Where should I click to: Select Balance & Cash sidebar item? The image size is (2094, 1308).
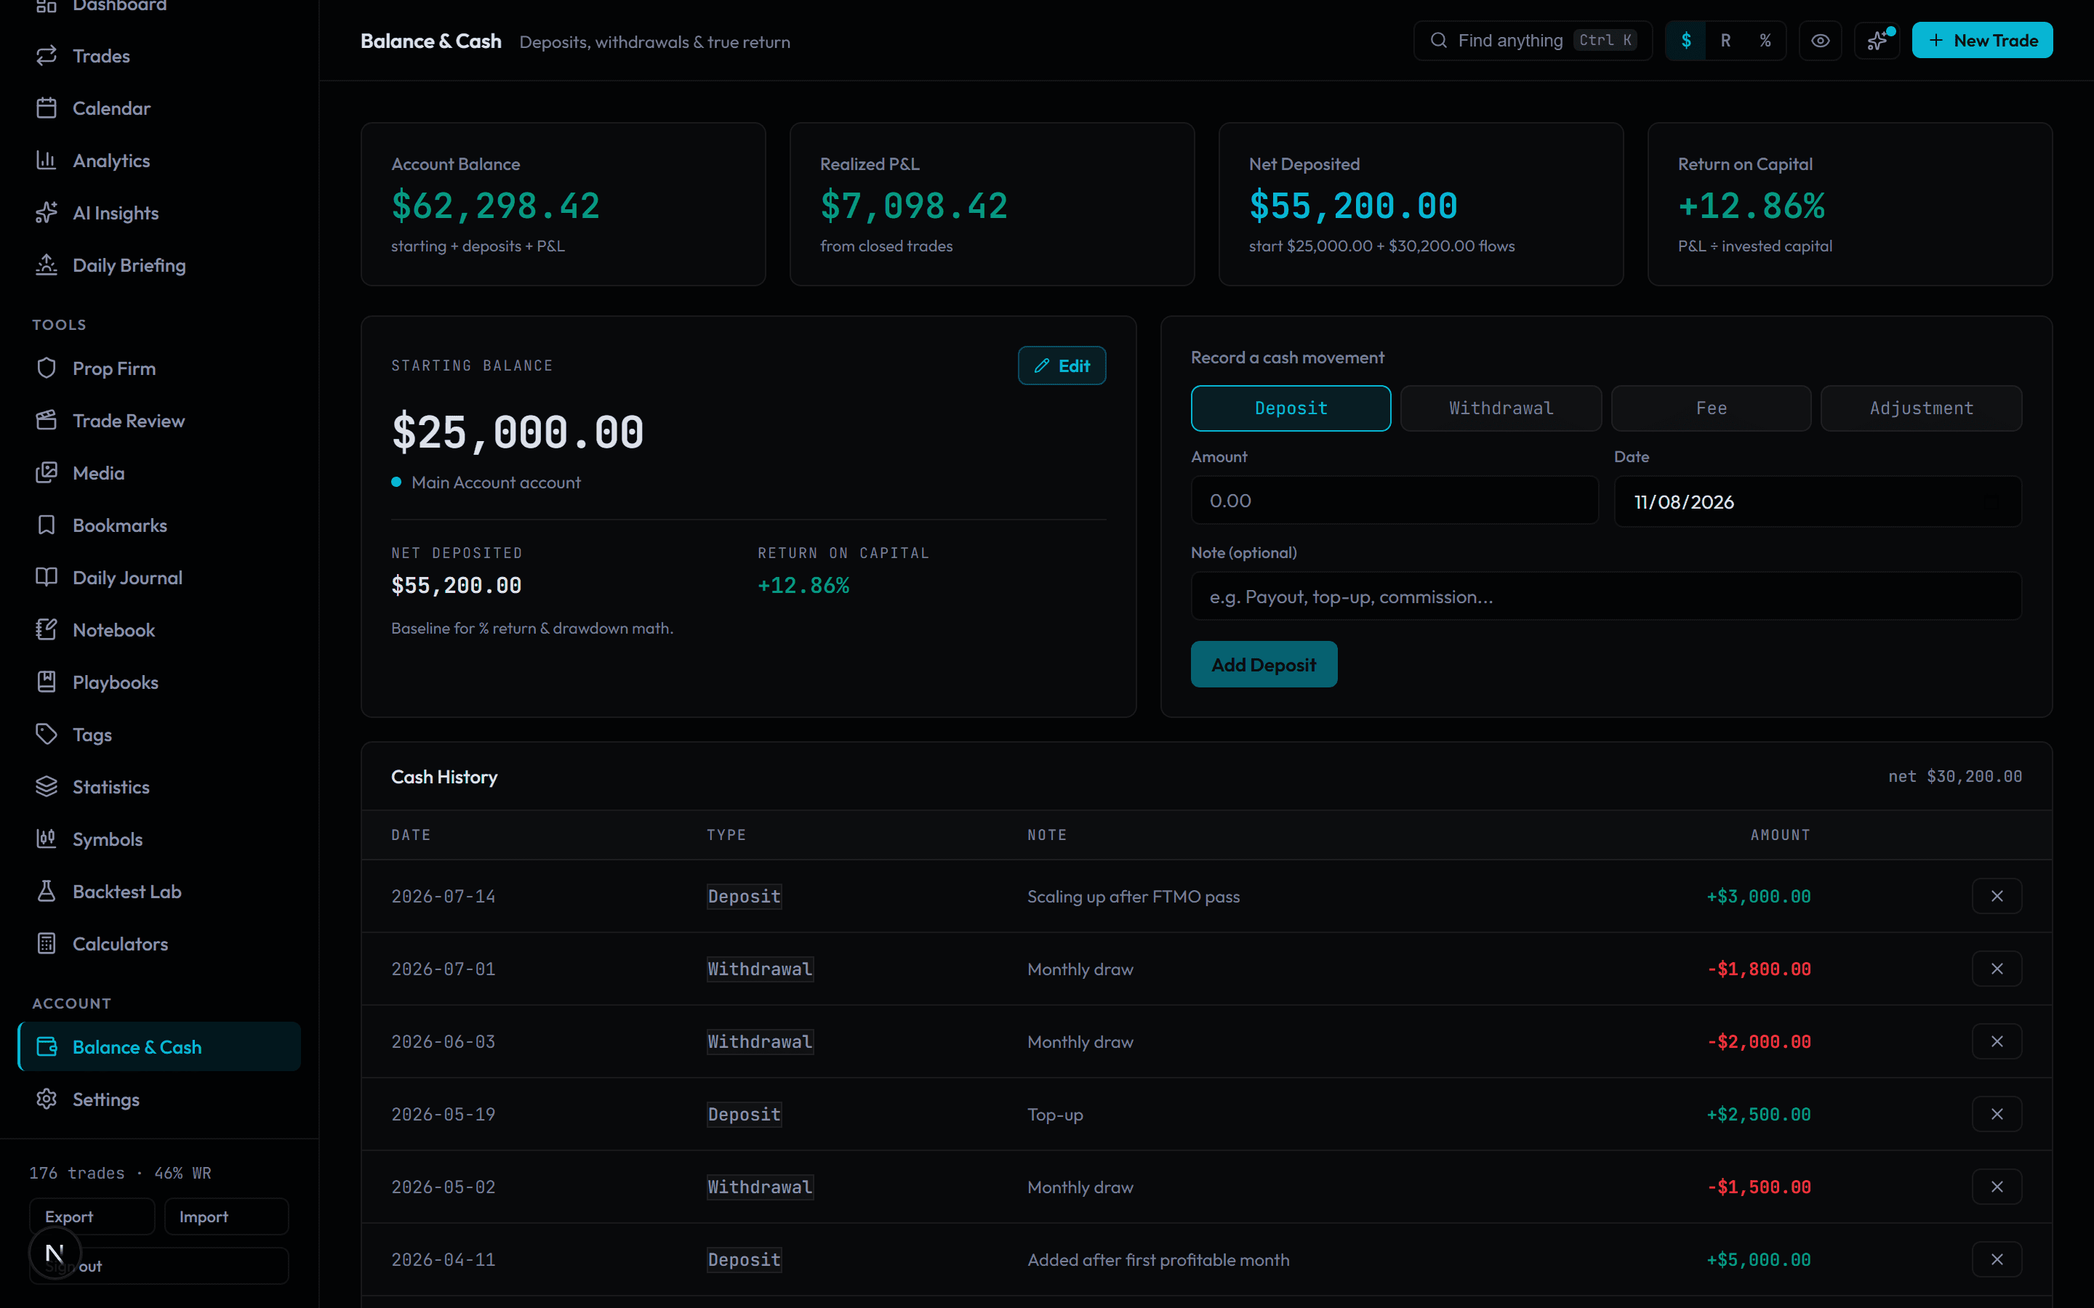coord(159,1046)
